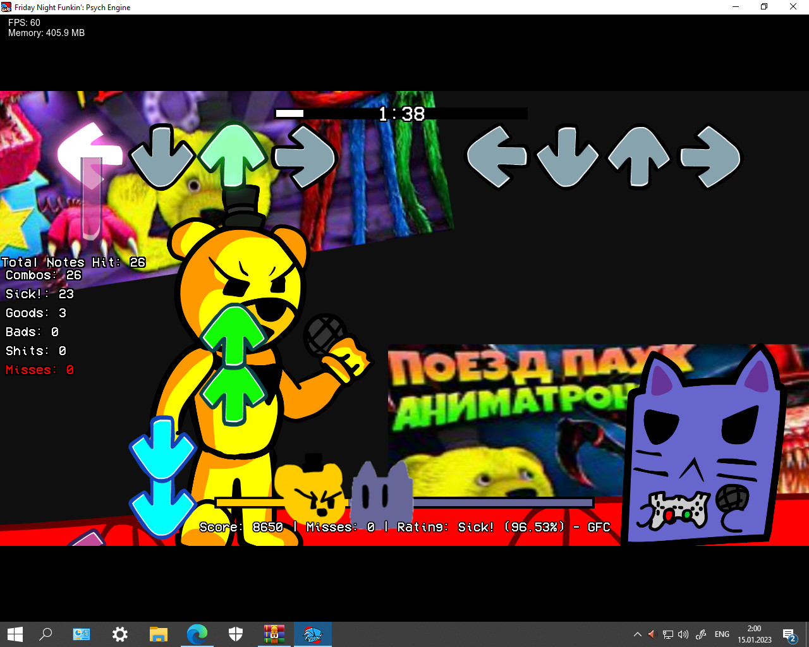Click the gray down-arrow receptor beside the bear's hat

click(162, 157)
